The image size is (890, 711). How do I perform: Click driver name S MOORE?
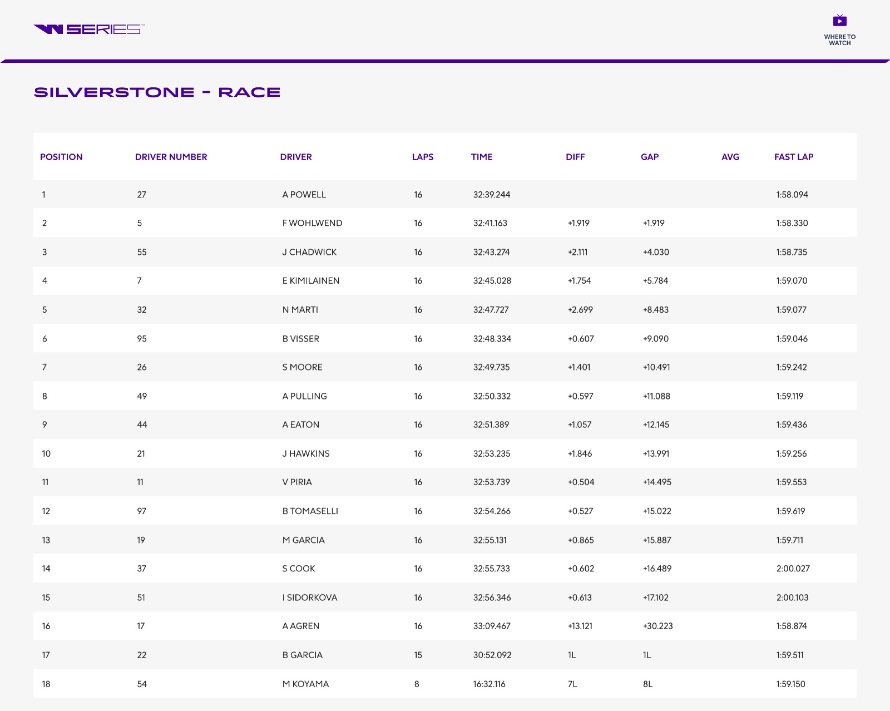(303, 367)
